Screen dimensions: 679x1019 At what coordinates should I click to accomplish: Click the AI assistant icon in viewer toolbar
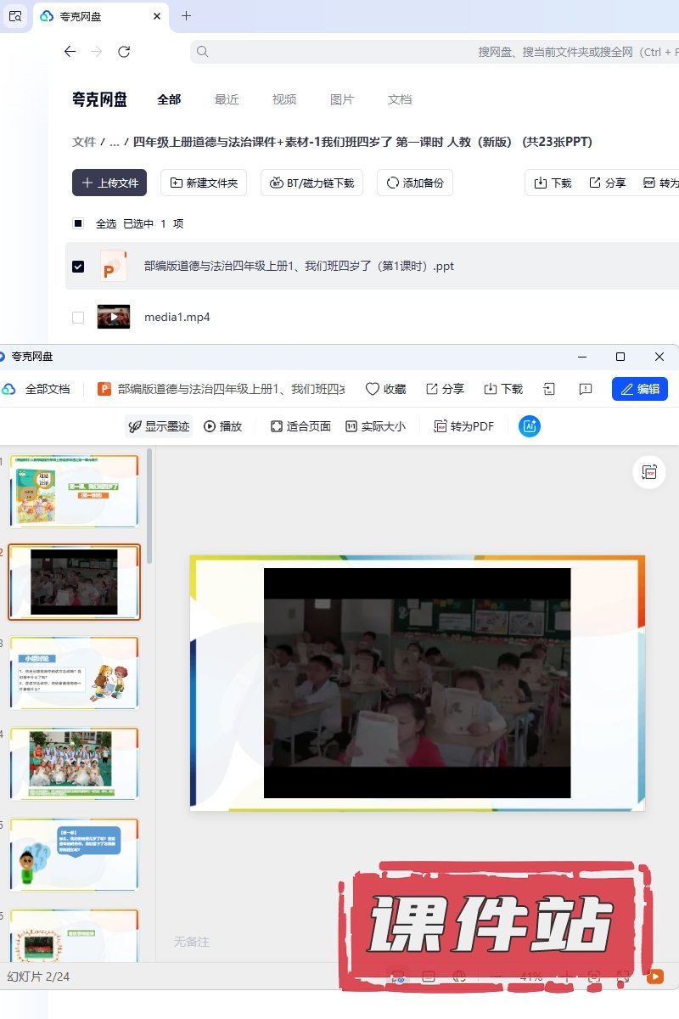point(530,426)
